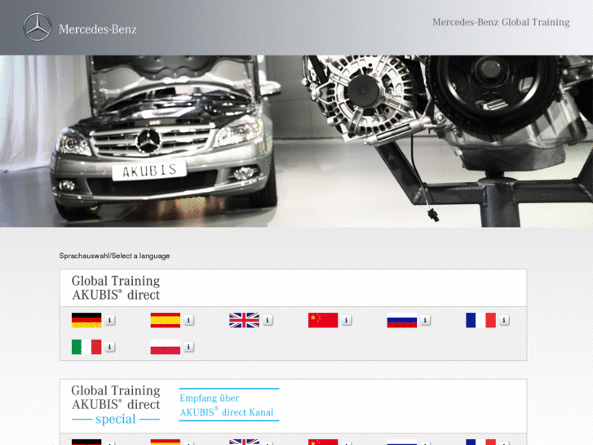Screen dimensions: 593x445
Task: Open info button next to German flag
Action: click(109, 320)
